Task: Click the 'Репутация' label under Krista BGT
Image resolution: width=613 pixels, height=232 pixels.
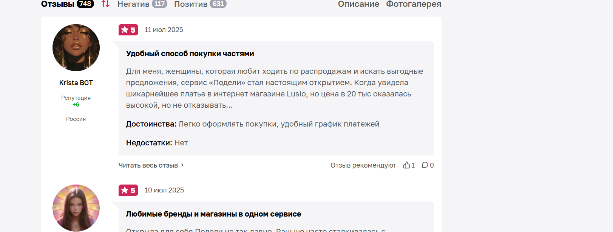Action: click(x=76, y=98)
